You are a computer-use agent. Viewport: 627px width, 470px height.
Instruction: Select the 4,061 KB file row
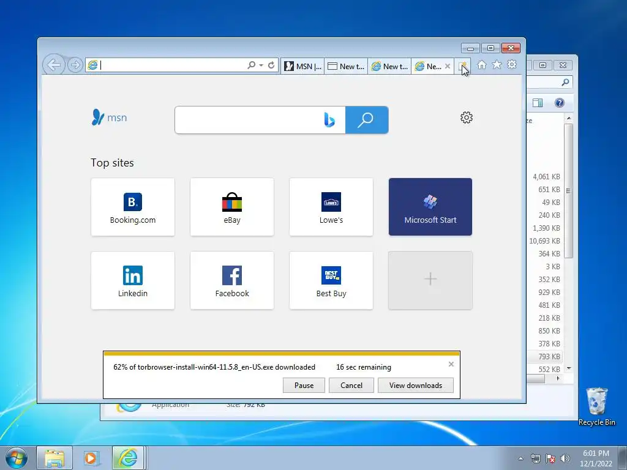click(x=545, y=177)
